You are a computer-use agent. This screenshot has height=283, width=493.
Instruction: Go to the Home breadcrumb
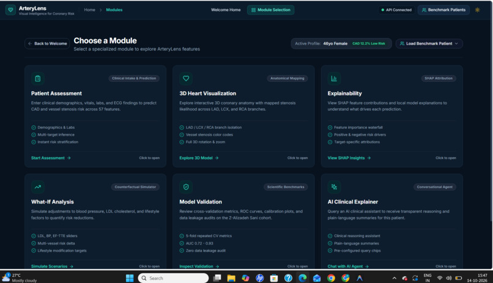[89, 10]
